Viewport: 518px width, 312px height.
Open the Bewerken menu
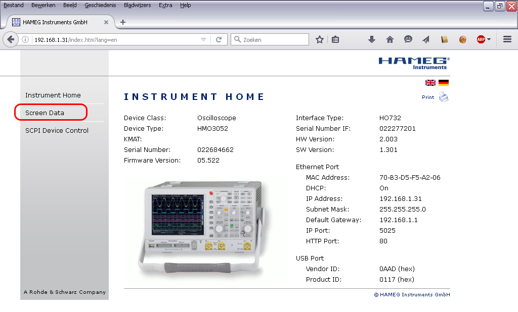(44, 5)
